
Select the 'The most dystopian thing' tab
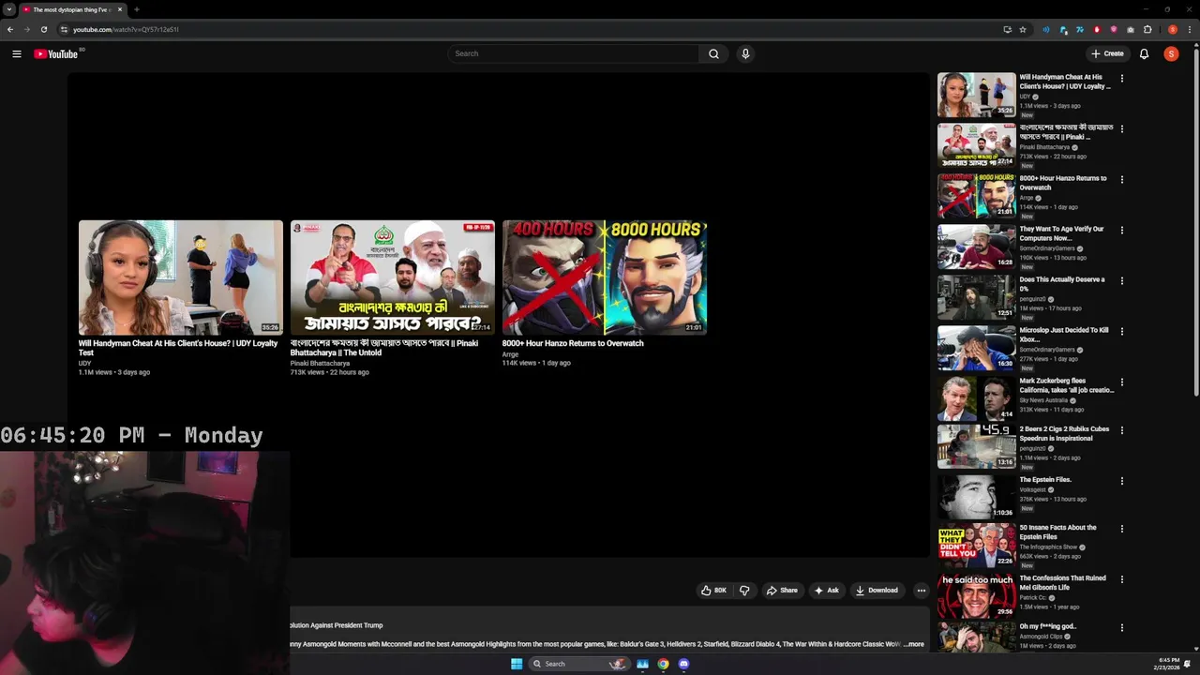(72, 9)
